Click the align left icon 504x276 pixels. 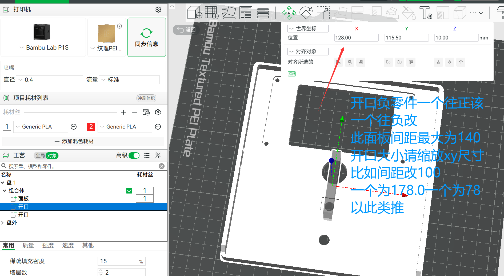[x=338, y=62]
